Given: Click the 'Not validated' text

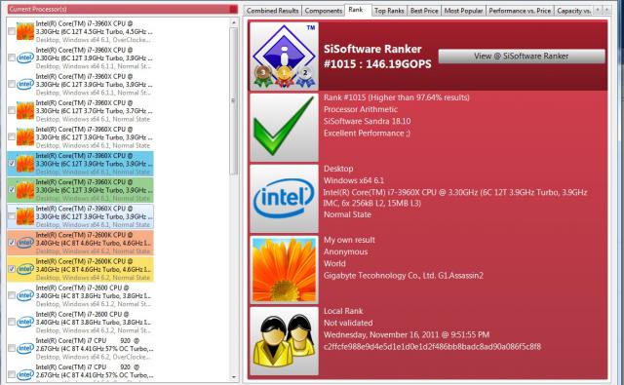Looking at the screenshot, I should pos(348,323).
